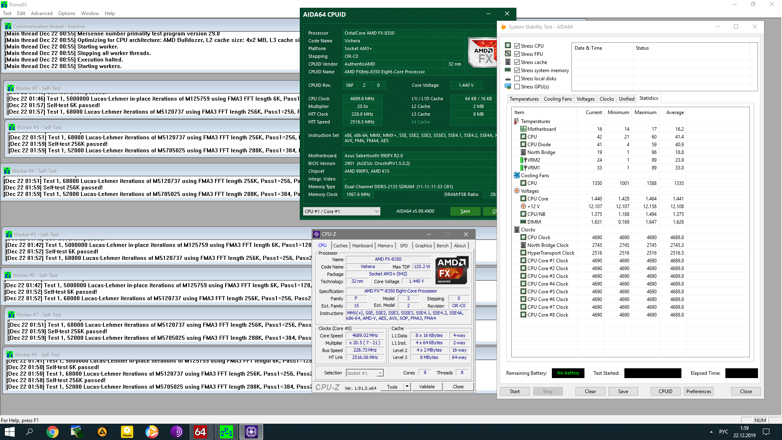Viewport: 782px width, 440px height.
Task: Switch to the Cooling Fans tab
Action: tap(557, 99)
